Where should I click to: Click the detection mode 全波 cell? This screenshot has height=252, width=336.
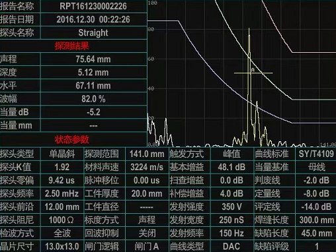[62, 233]
